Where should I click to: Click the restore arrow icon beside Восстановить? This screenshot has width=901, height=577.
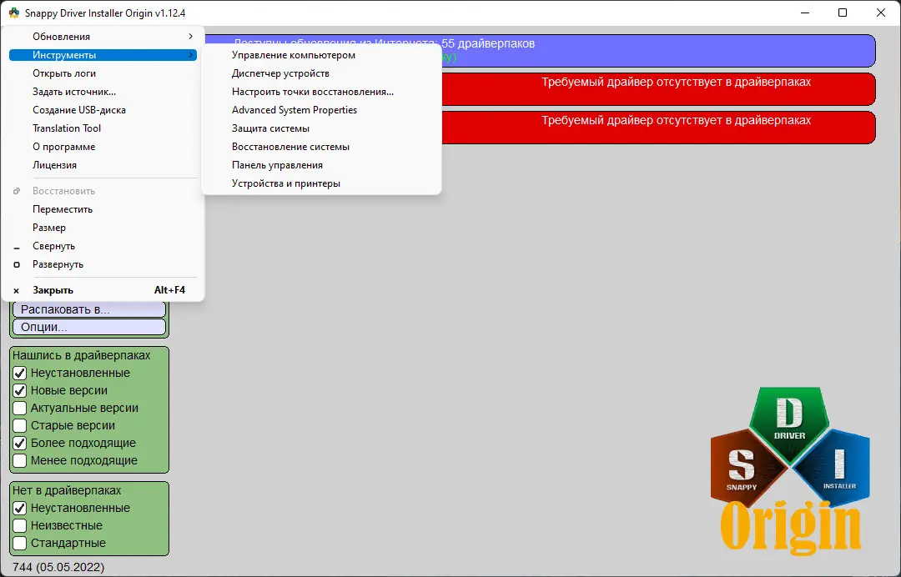click(18, 190)
